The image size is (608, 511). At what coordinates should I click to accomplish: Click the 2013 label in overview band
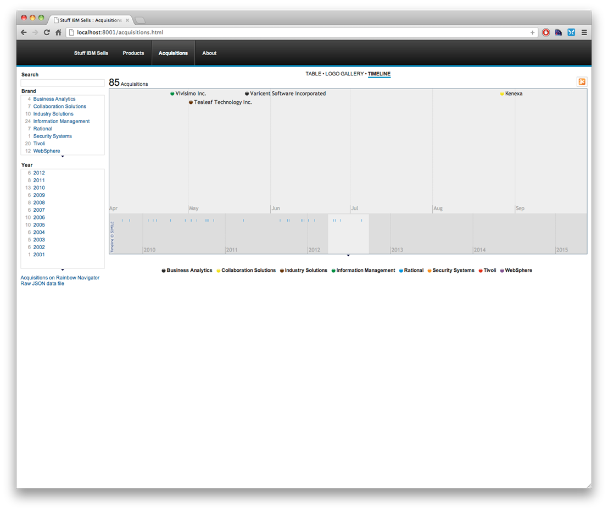pyautogui.click(x=397, y=250)
